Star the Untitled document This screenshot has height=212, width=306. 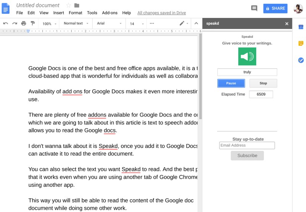point(68,5)
